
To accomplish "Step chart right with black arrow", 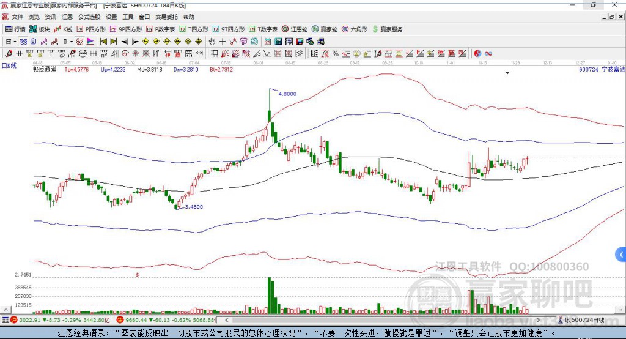I will coord(135,42).
